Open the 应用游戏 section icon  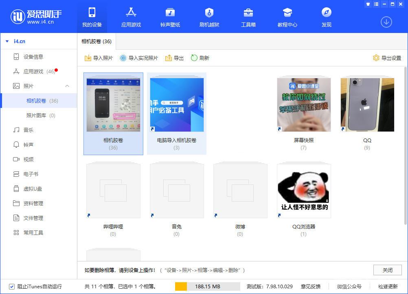point(130,12)
